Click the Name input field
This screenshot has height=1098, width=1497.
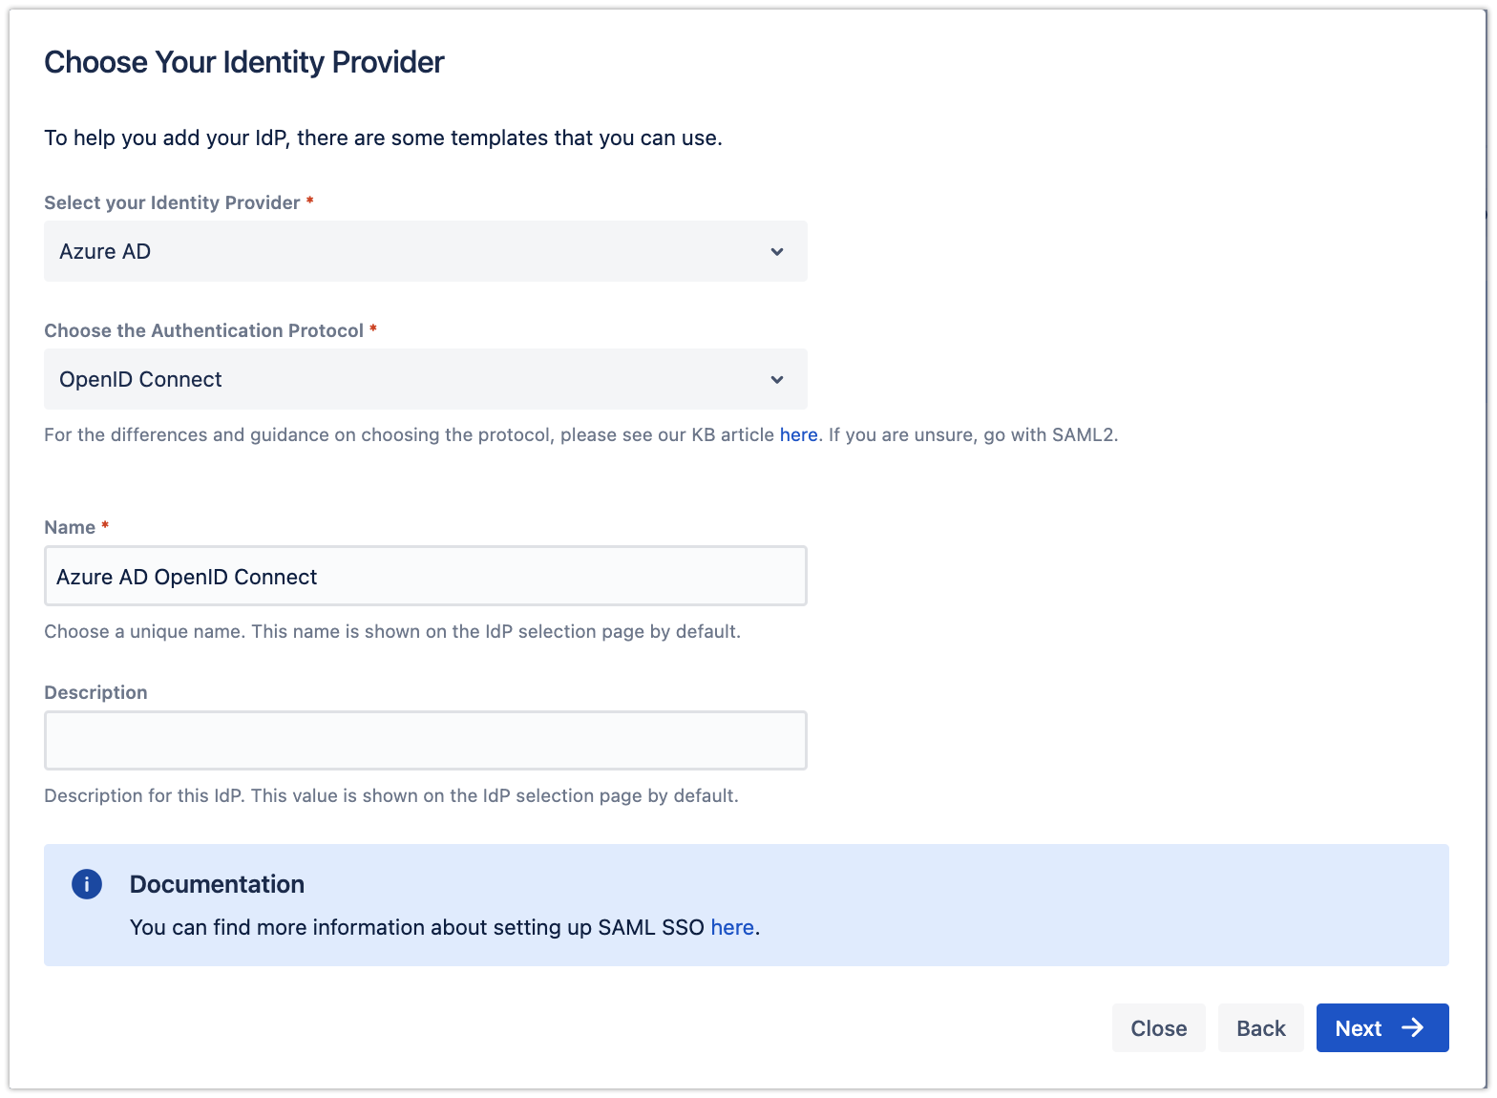pyautogui.click(x=425, y=576)
